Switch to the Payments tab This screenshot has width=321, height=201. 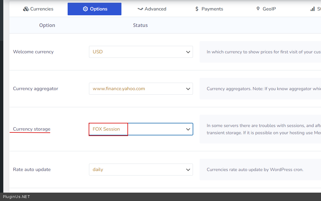[212, 9]
